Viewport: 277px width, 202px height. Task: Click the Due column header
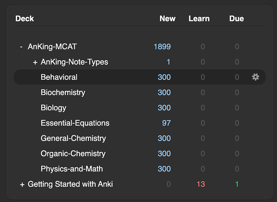(x=237, y=19)
